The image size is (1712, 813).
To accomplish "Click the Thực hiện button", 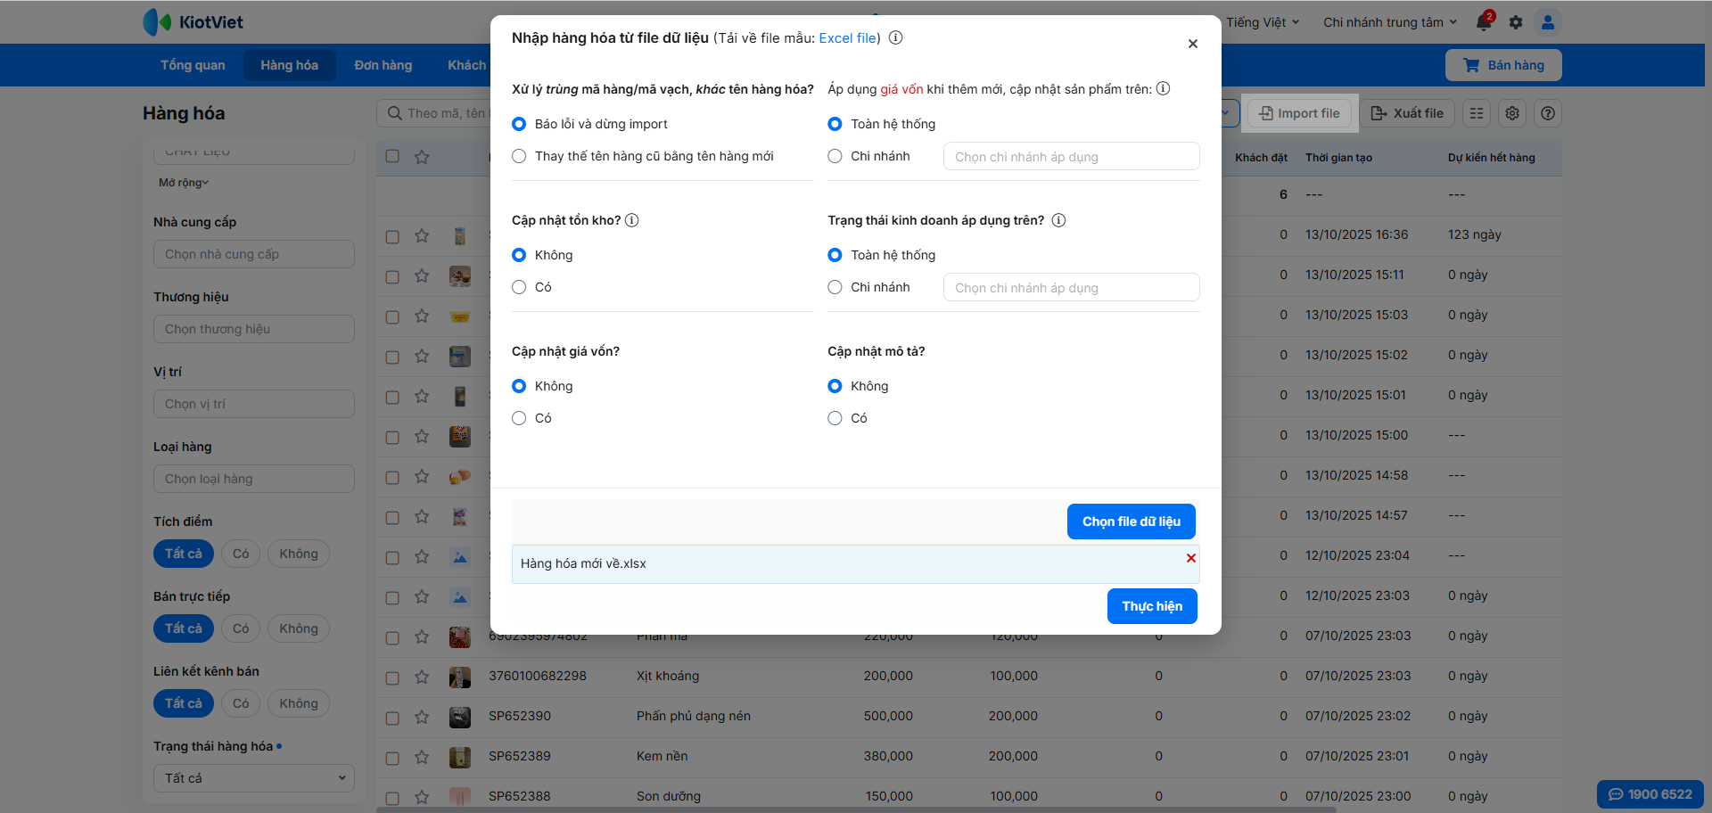I will point(1152,606).
